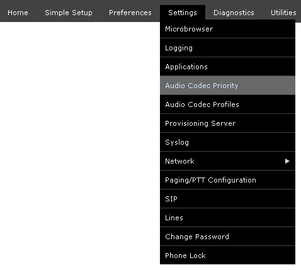Image resolution: width=301 pixels, height=270 pixels.
Task: Click the arrow icon beside Network
Action: point(287,161)
